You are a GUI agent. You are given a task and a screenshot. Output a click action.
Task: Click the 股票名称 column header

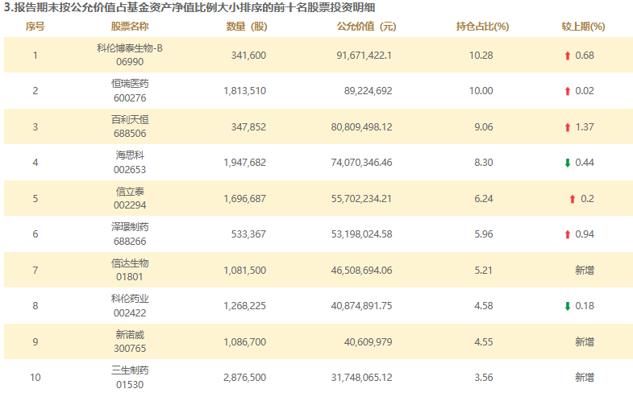(130, 27)
